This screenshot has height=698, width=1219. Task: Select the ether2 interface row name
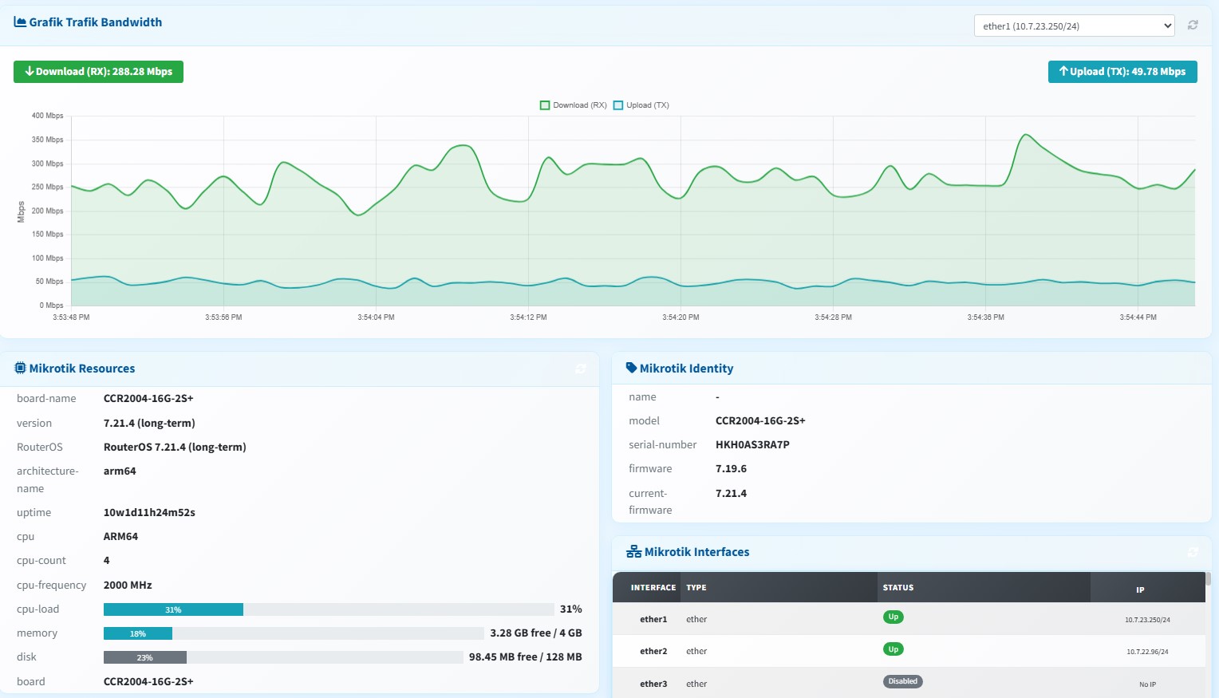pos(653,652)
